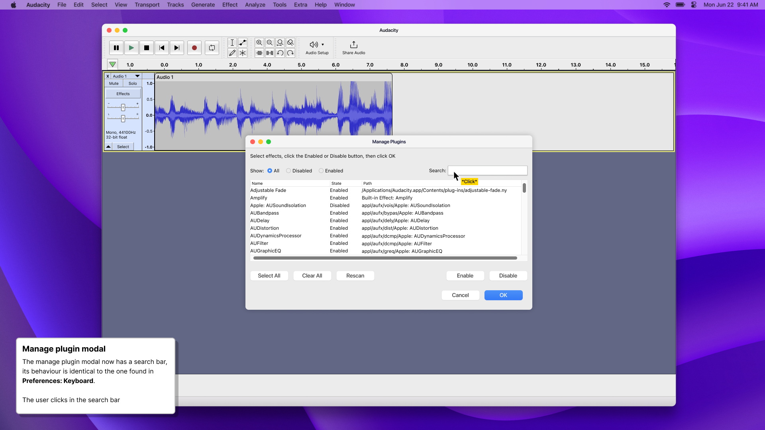Click the Rescan button
765x430 pixels.
click(355, 276)
